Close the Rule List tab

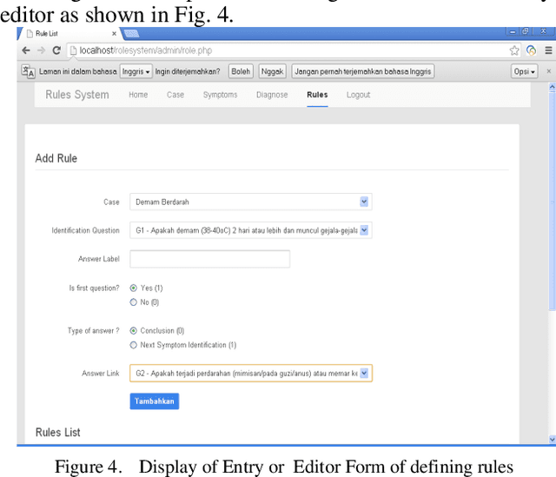coord(114,33)
